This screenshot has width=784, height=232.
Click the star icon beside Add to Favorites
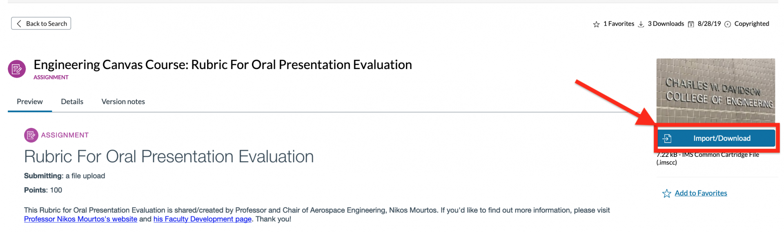(667, 194)
